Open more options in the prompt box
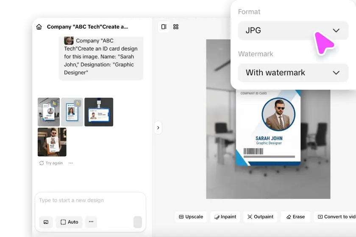This screenshot has width=356, height=237. click(x=91, y=222)
